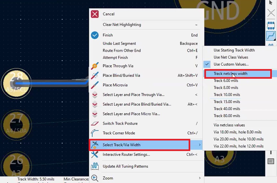Select the Route Tracks tool in right toolbar
Viewport: 277px width, 183px height.
271,36
